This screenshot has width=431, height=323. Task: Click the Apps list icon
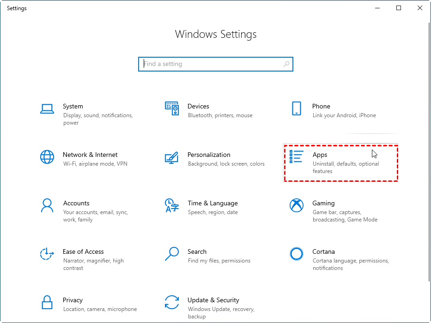(x=297, y=157)
